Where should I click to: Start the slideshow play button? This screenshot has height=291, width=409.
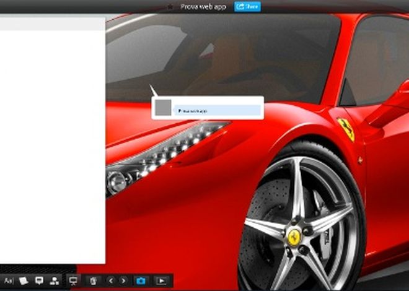pos(162,281)
